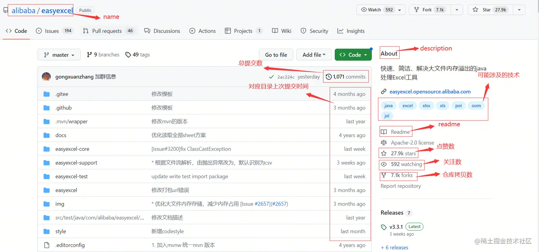Open commit message 'update write test import package'
Image resolution: width=539 pixels, height=252 pixels.
click(190, 176)
